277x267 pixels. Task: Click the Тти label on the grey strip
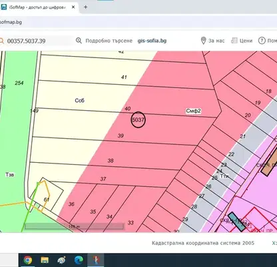coord(224,176)
